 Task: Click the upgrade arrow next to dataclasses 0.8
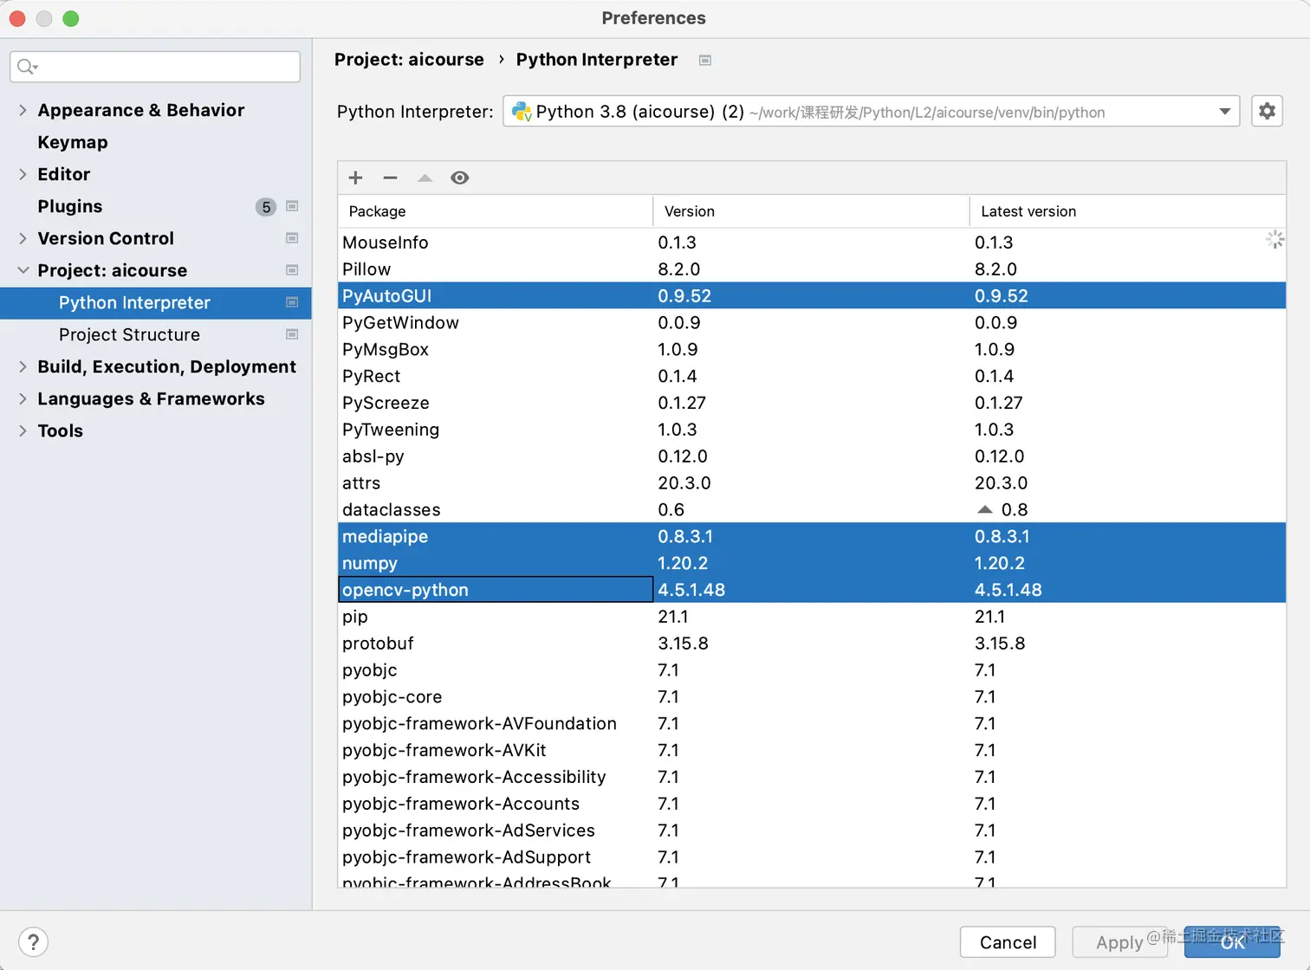pyautogui.click(x=985, y=509)
